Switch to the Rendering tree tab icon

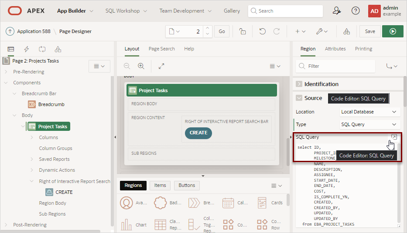pos(11,49)
